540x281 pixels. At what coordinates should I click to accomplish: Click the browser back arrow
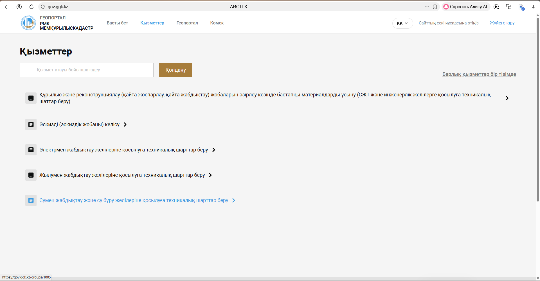7,7
